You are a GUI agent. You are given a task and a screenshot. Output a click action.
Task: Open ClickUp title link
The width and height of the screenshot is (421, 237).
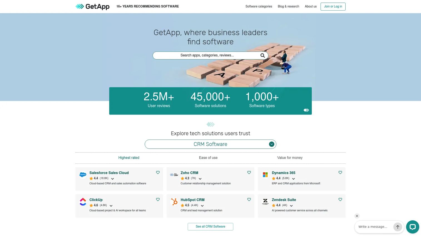pyautogui.click(x=96, y=200)
